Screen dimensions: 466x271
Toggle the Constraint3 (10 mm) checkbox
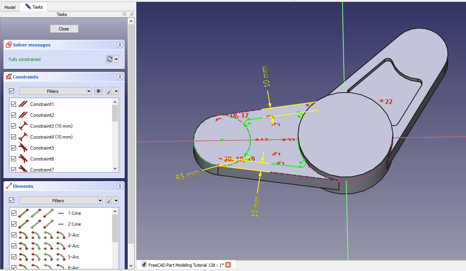pyautogui.click(x=14, y=126)
